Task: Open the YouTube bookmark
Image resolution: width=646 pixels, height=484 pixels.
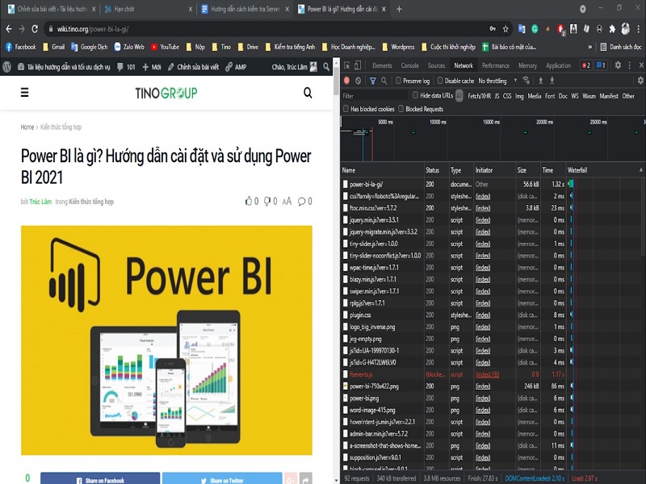Action: click(x=165, y=47)
